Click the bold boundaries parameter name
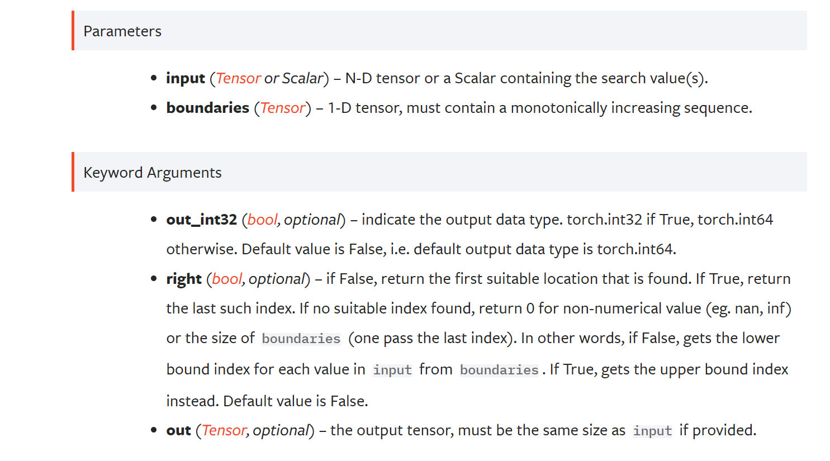Viewport: 830px width, 461px height. pos(207,108)
